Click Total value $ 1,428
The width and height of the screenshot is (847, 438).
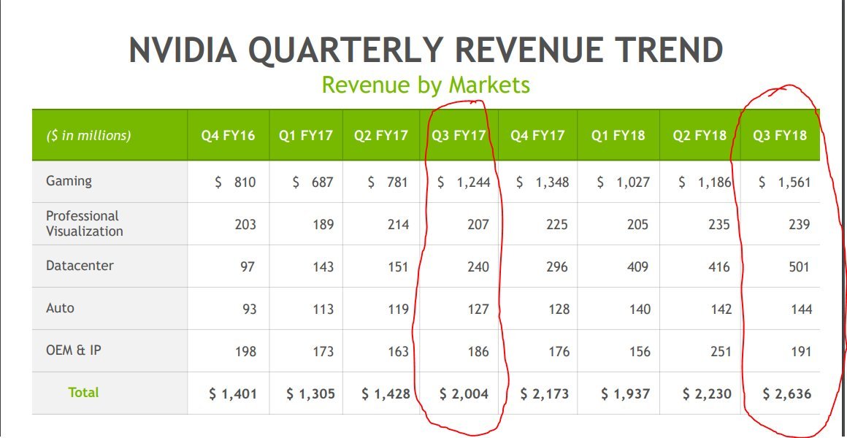(x=386, y=394)
